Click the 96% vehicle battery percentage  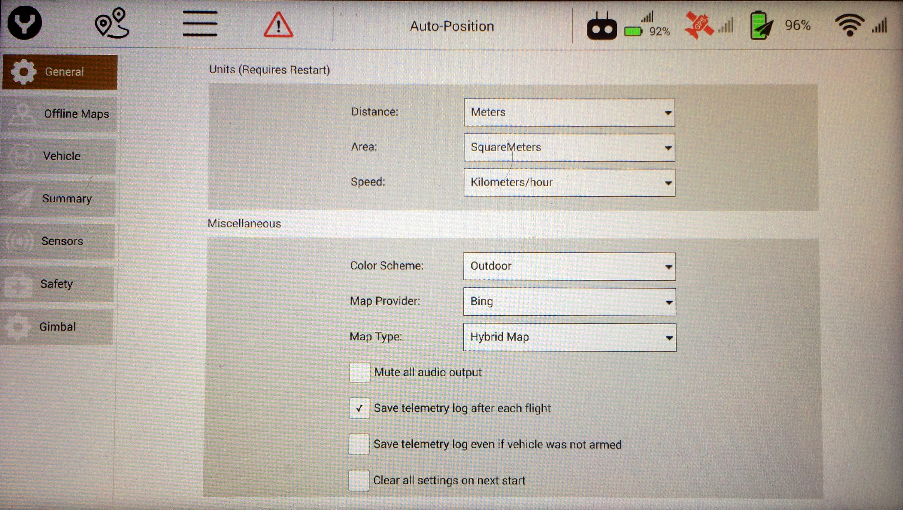click(798, 25)
